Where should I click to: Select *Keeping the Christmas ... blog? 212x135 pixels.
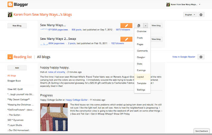coord(21,105)
